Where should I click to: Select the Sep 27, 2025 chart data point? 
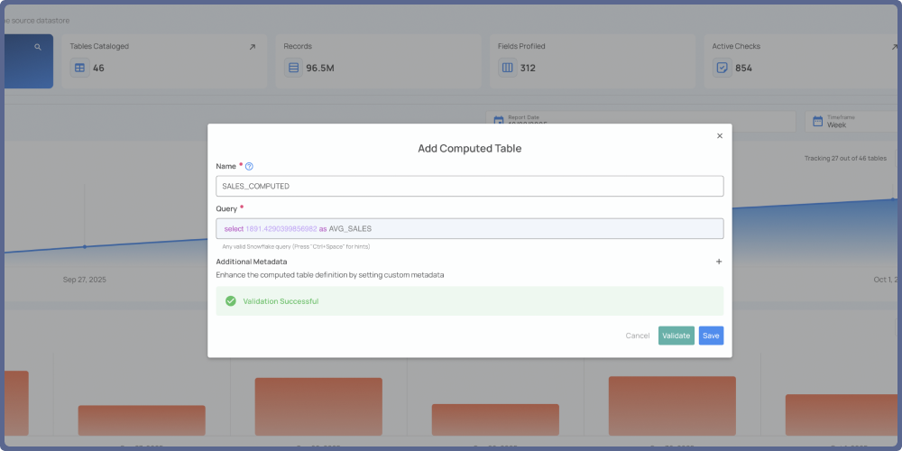click(x=85, y=246)
